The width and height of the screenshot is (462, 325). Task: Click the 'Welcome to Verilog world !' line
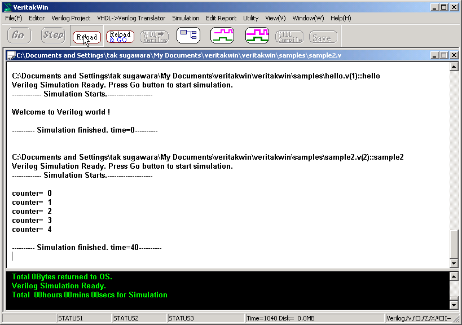(61, 112)
